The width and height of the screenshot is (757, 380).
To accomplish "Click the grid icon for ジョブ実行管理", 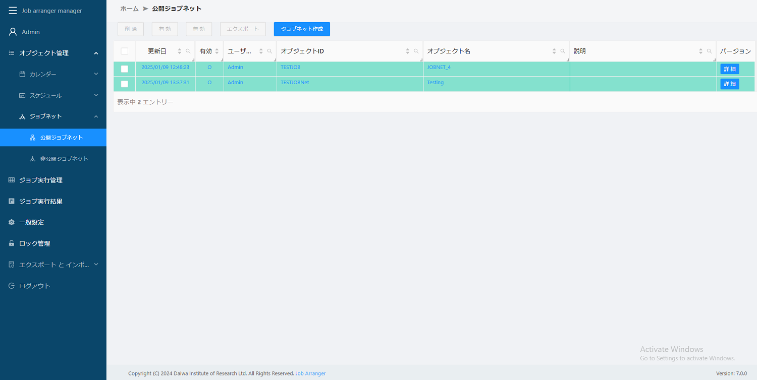I will point(11,180).
